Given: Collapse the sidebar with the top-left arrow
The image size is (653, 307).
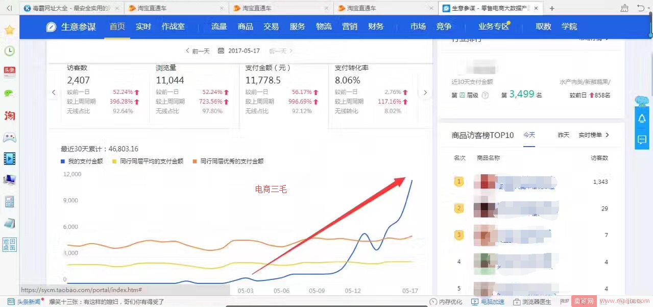Looking at the screenshot, I should coord(9,8).
